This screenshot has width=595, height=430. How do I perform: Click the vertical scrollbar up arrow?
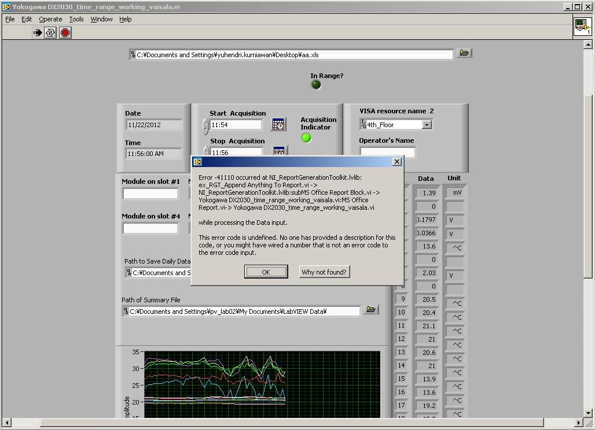pyautogui.click(x=588, y=45)
